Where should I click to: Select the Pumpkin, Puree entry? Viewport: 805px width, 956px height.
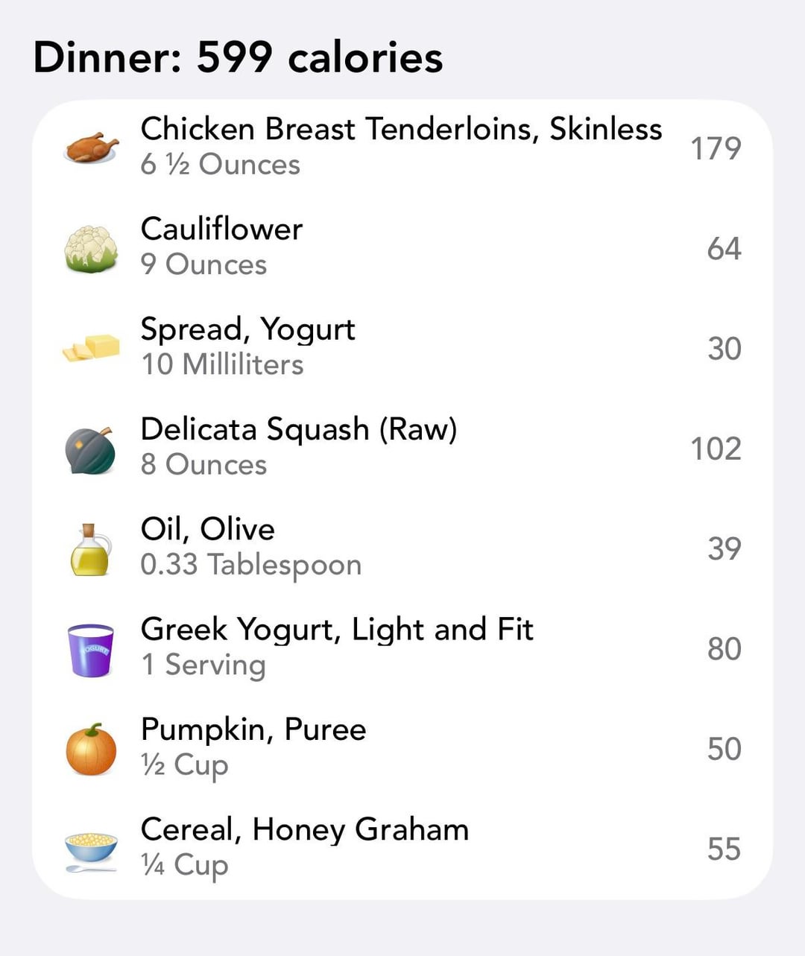pyautogui.click(x=253, y=729)
